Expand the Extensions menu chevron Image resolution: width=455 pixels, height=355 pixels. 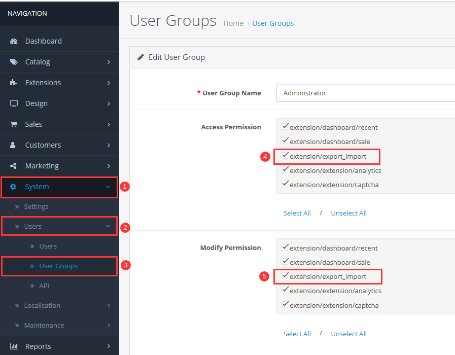click(x=109, y=83)
